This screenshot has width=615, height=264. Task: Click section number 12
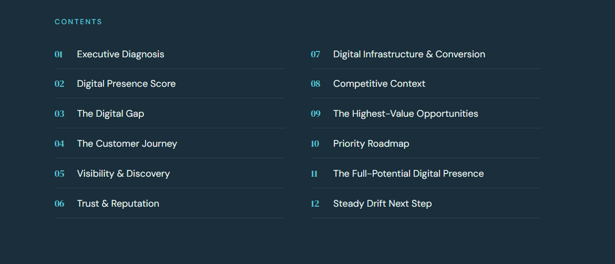(315, 204)
